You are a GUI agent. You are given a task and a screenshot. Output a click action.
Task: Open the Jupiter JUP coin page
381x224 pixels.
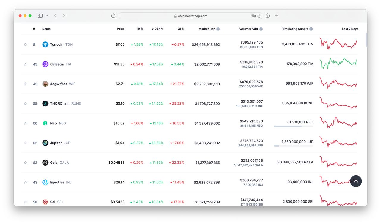click(56, 143)
